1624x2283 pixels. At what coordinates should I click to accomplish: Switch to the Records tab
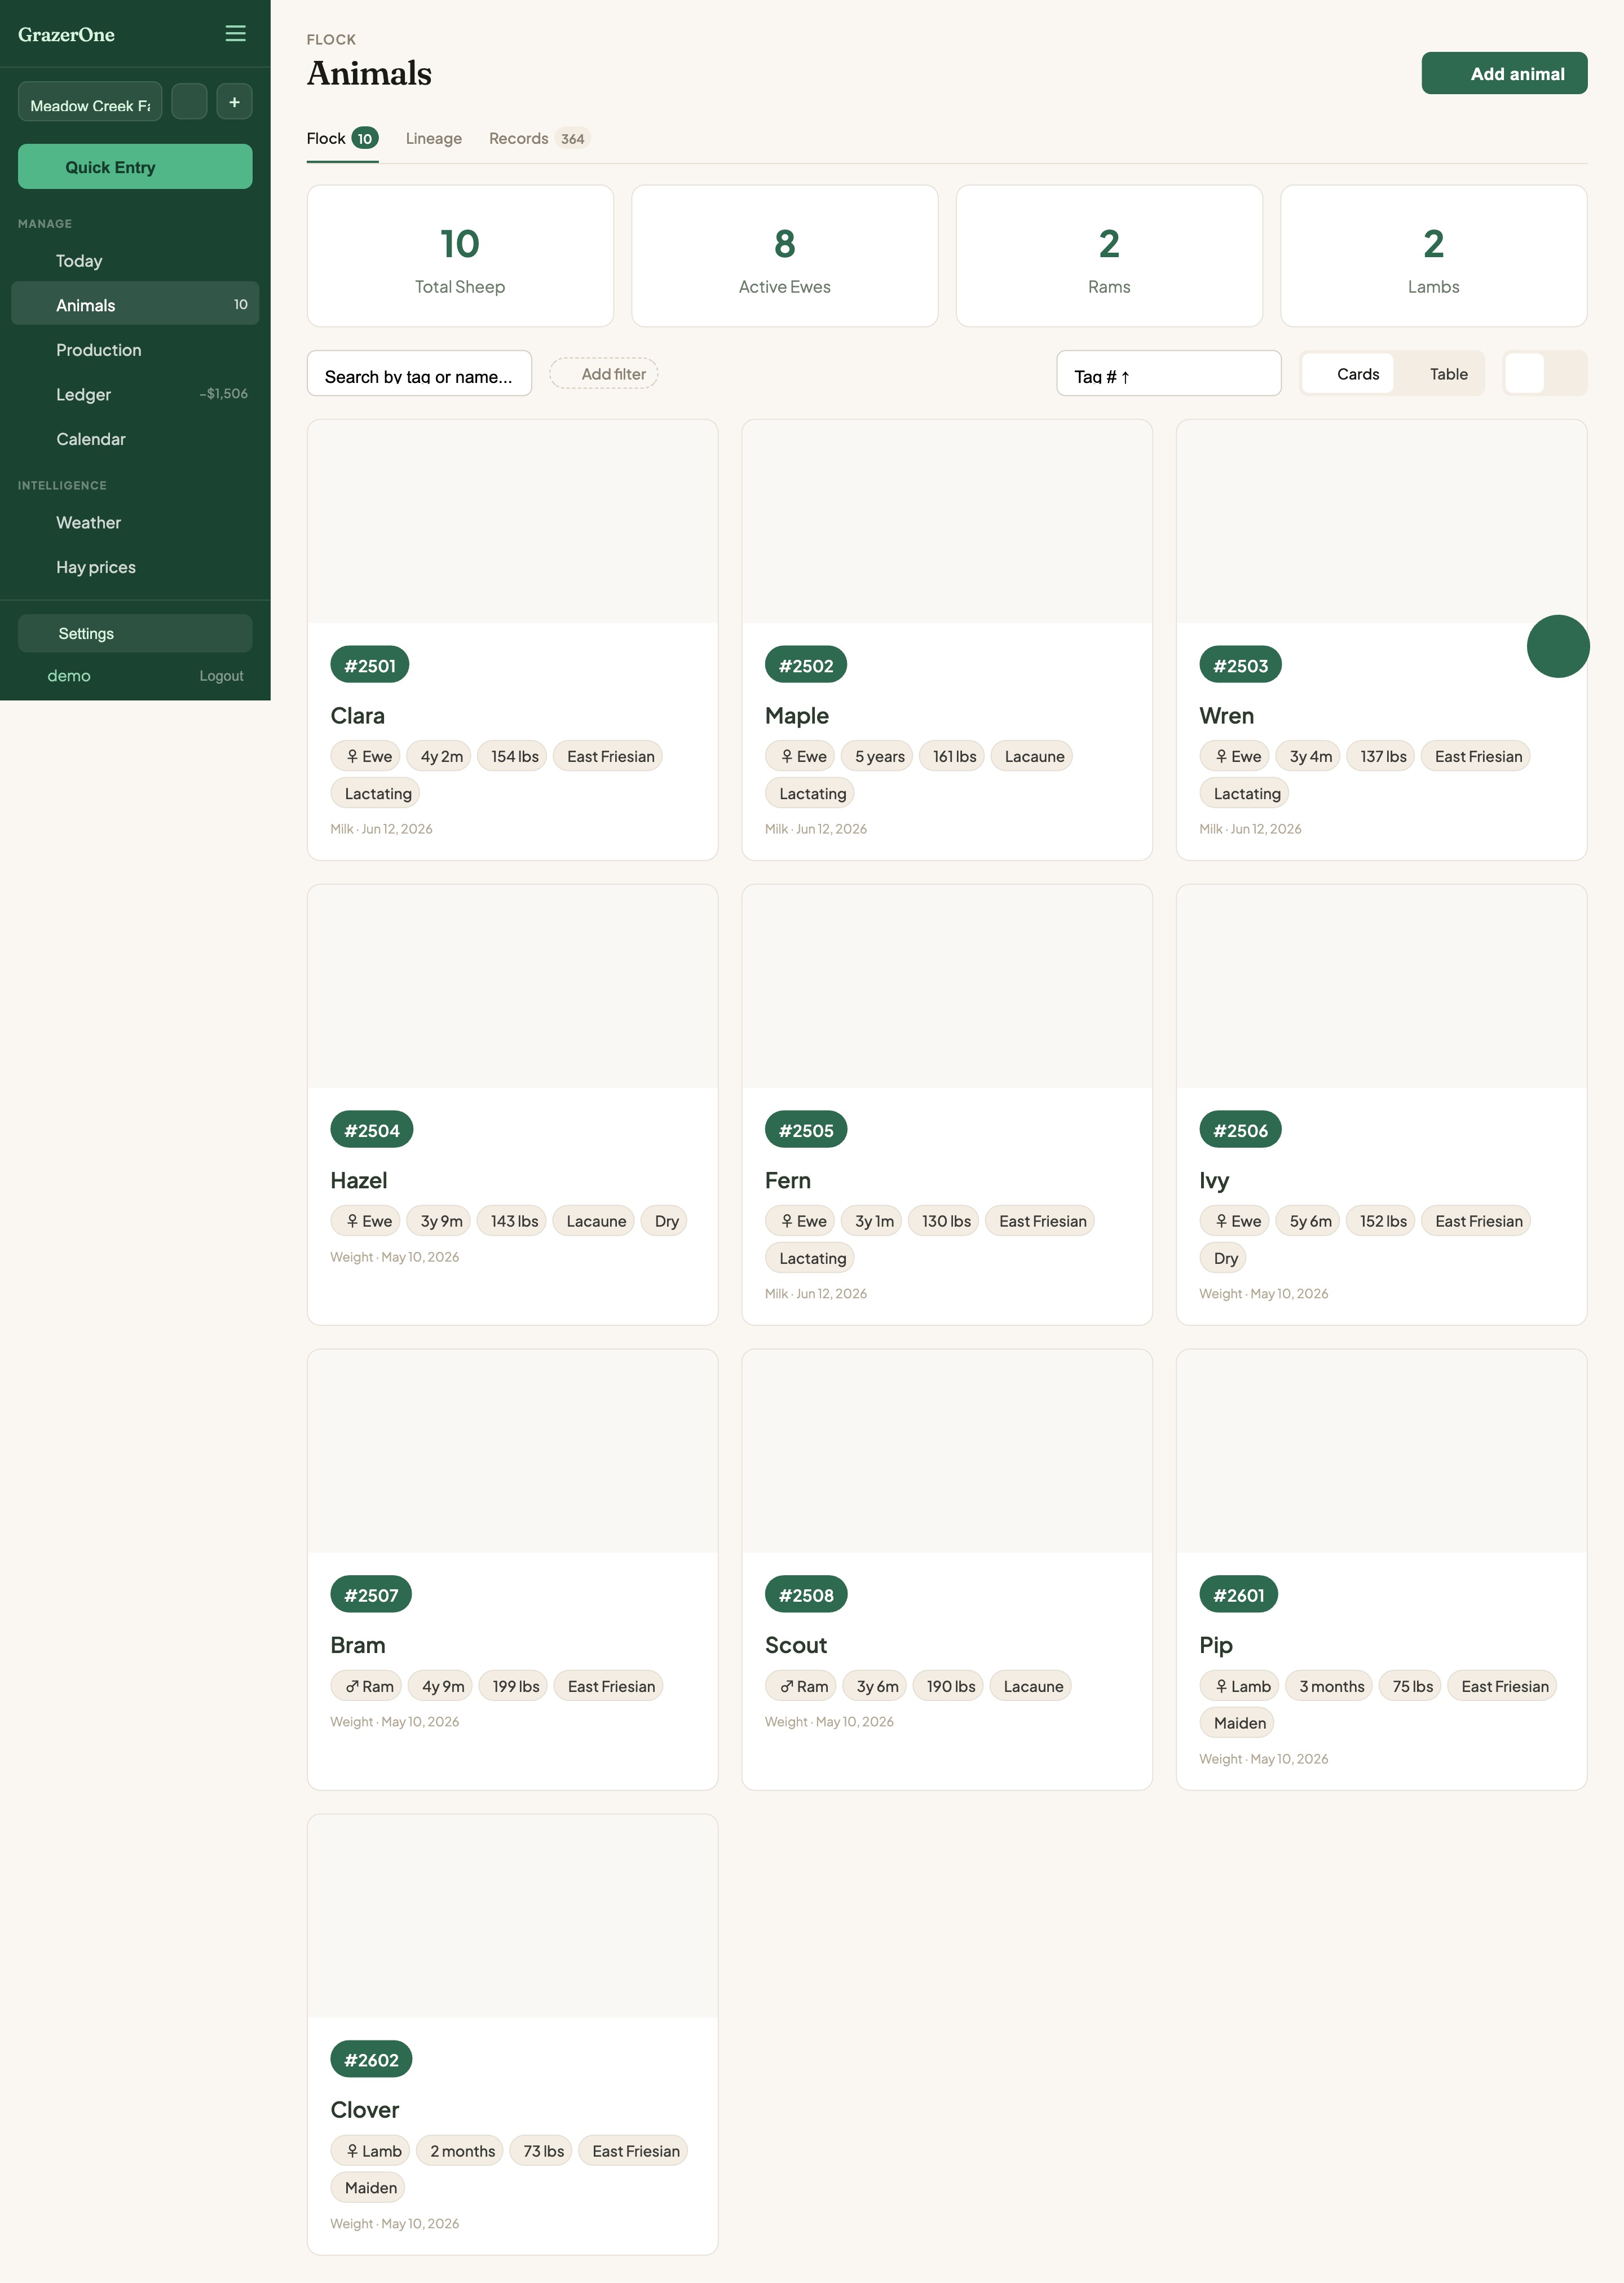539,139
